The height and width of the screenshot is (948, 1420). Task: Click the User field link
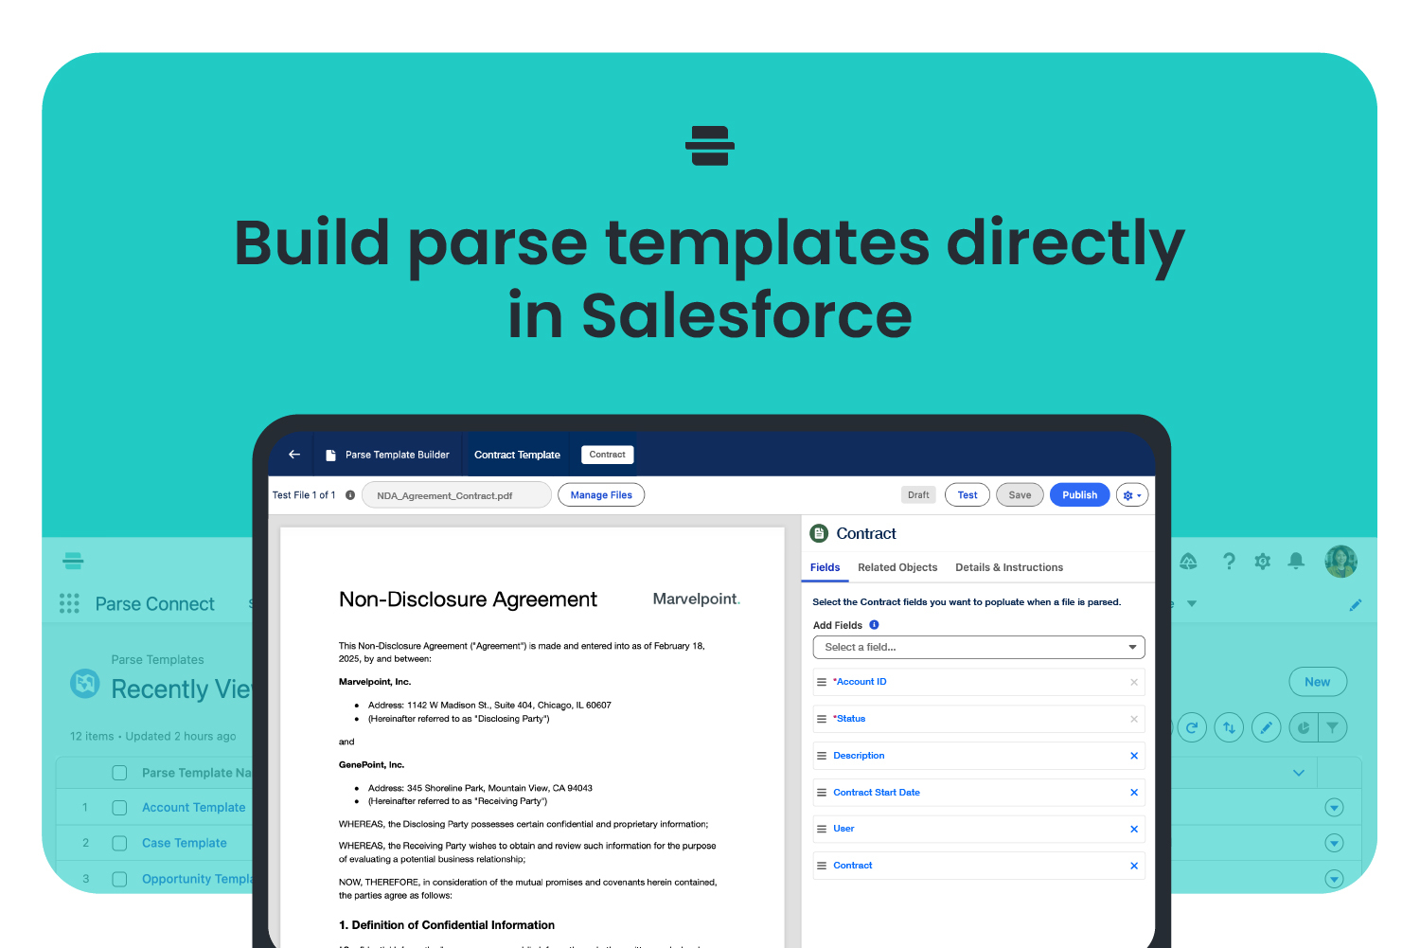tap(843, 829)
